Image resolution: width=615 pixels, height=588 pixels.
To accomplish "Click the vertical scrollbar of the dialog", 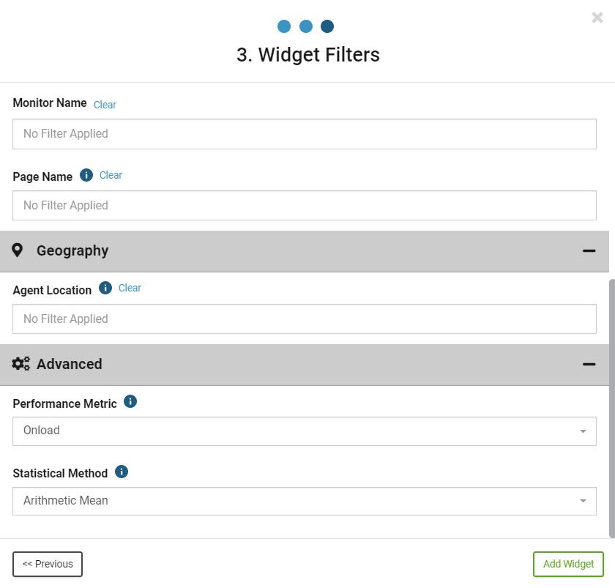I will tap(612, 409).
